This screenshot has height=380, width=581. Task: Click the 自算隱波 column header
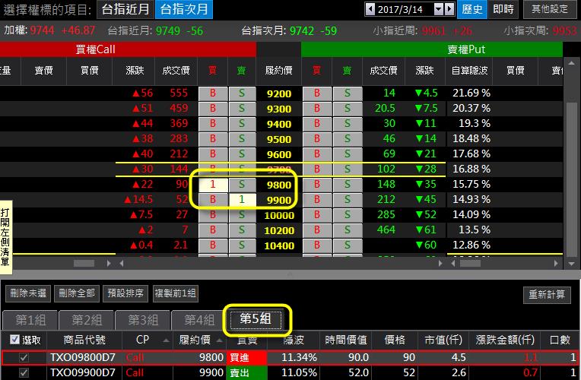(x=469, y=71)
